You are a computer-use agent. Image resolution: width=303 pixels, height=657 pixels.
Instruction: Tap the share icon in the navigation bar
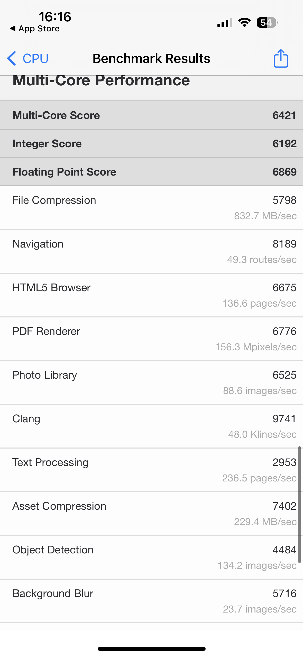point(281,58)
